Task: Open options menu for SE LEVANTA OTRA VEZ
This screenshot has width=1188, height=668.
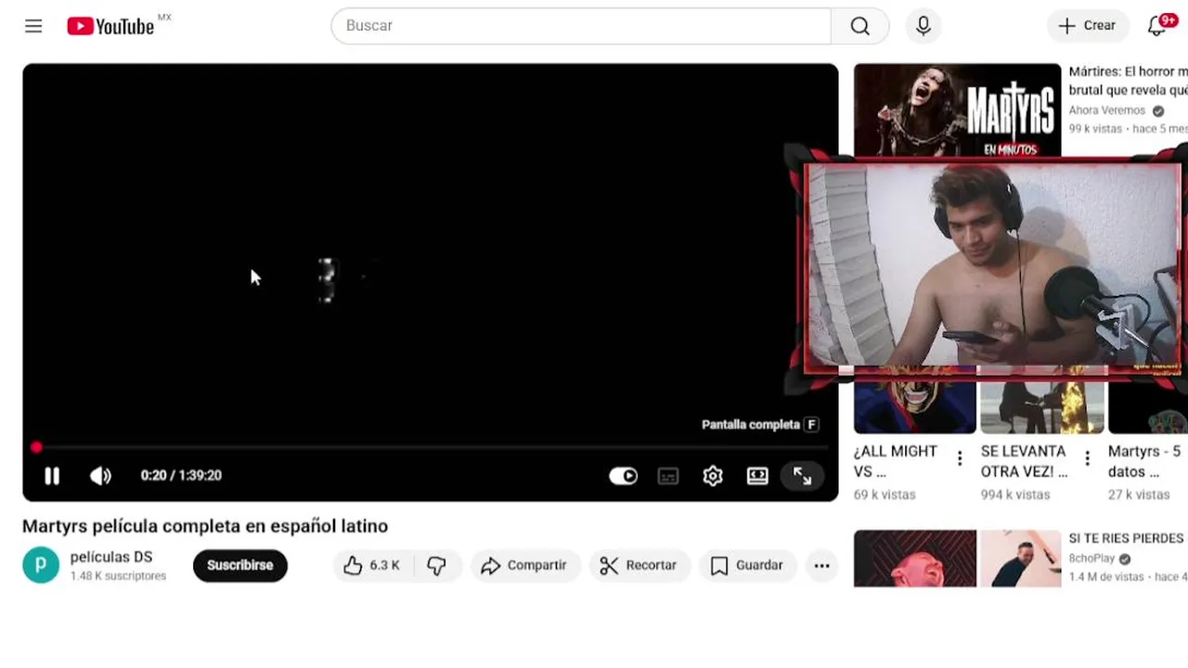Action: pos(1087,458)
